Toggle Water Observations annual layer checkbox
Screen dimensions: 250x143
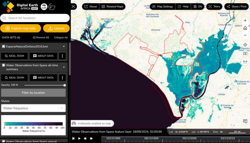[x=4, y=141]
